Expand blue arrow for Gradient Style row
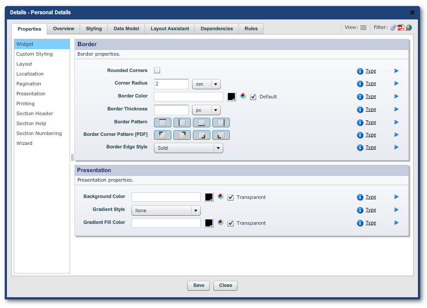The image size is (427, 308). pos(396,210)
